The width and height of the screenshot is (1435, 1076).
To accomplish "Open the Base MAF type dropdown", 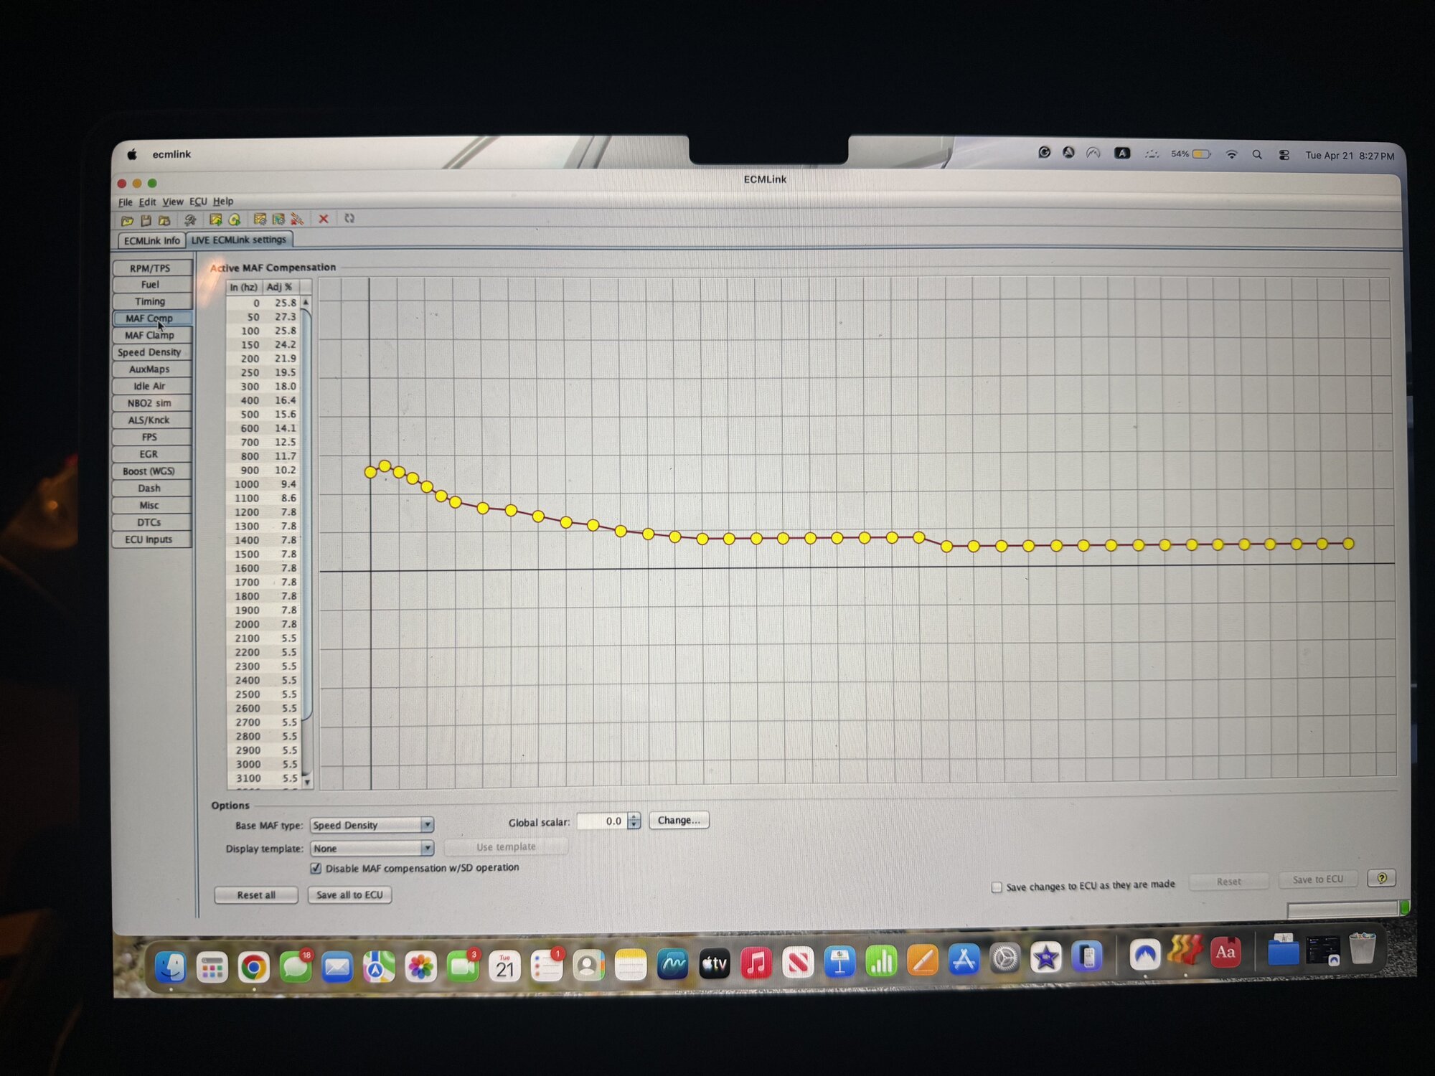I will click(x=372, y=825).
